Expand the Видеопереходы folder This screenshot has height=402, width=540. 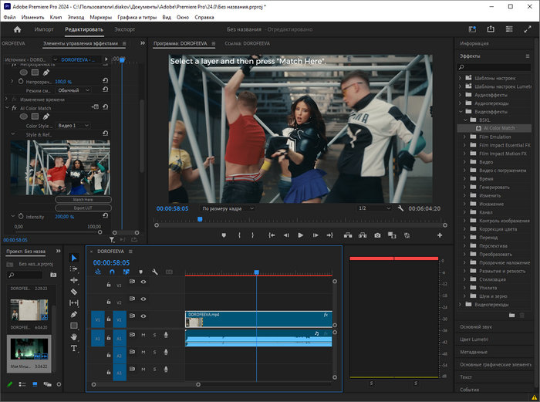point(461,305)
